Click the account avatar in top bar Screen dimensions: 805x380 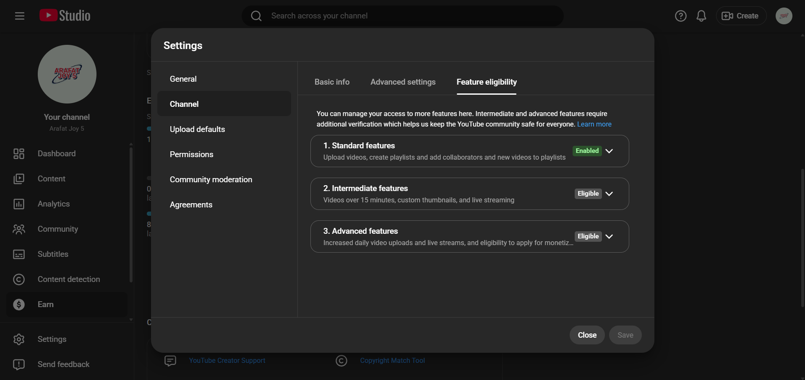coord(783,16)
